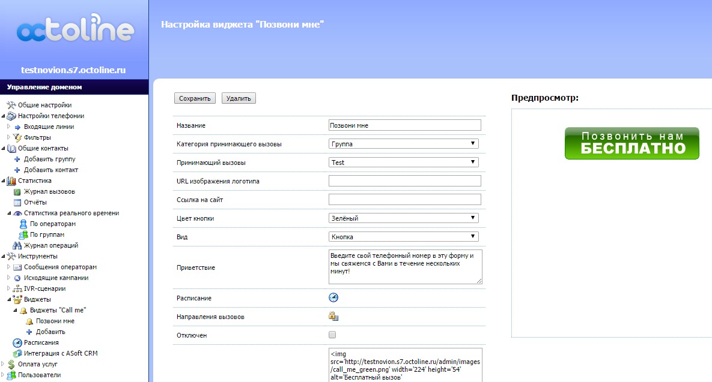Screen dimensions: 712x382
Task: Click the Пользователи users icon
Action: click(11, 375)
